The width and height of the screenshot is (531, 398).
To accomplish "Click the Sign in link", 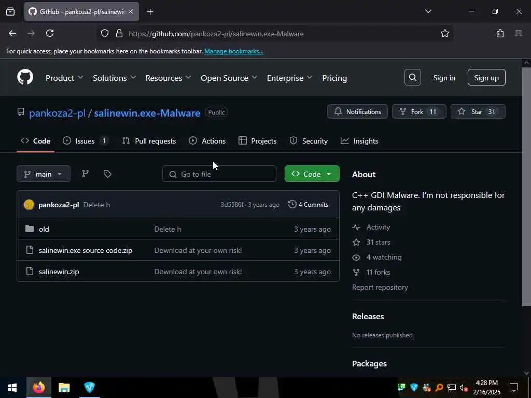I will (x=444, y=78).
